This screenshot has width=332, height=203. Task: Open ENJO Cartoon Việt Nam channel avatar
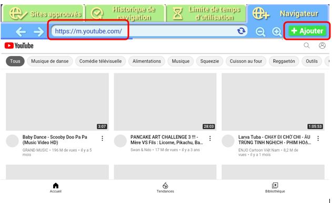228,141
